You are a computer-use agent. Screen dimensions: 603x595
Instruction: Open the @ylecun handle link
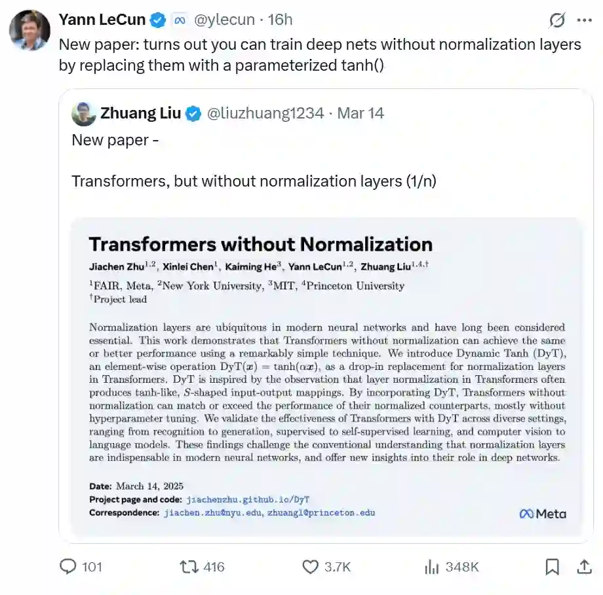(x=224, y=20)
